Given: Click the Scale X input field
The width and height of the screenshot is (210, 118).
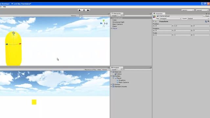Looking at the screenshot, I should pyautogui.click(x=163, y=35).
